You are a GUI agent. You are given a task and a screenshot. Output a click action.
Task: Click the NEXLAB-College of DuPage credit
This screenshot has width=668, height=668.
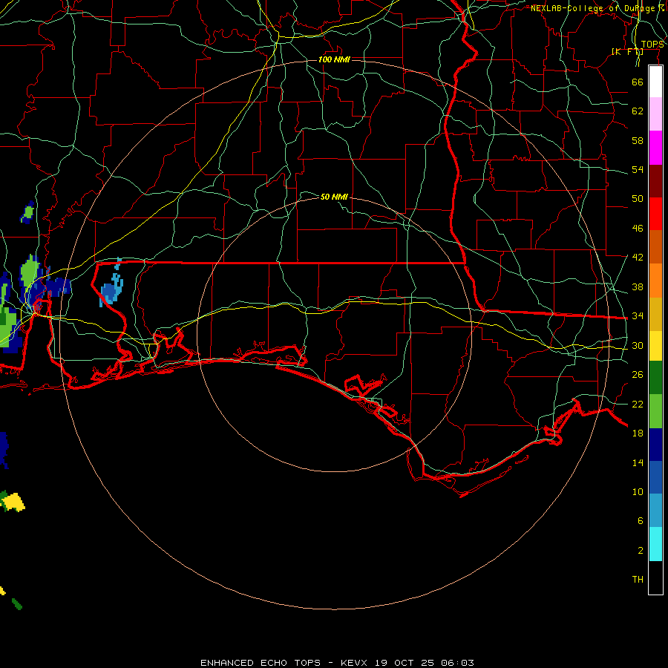coord(597,8)
